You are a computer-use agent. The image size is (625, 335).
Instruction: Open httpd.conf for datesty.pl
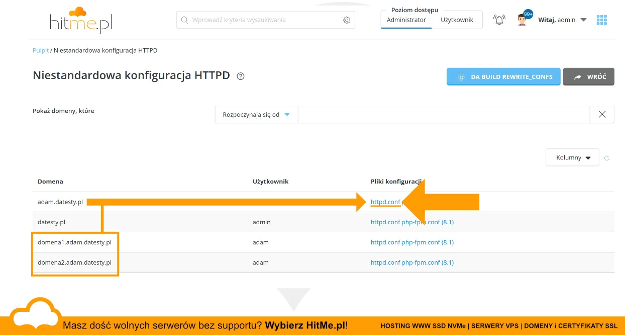click(385, 222)
